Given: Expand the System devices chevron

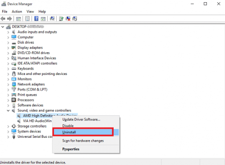Looking at the screenshot, I should tap(8, 132).
